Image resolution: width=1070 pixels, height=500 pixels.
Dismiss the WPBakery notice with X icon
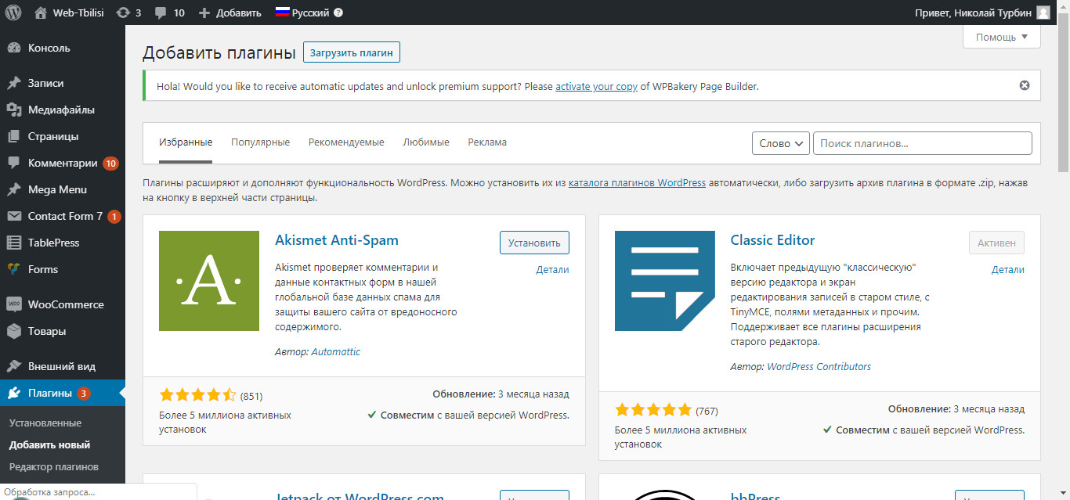coord(1025,85)
